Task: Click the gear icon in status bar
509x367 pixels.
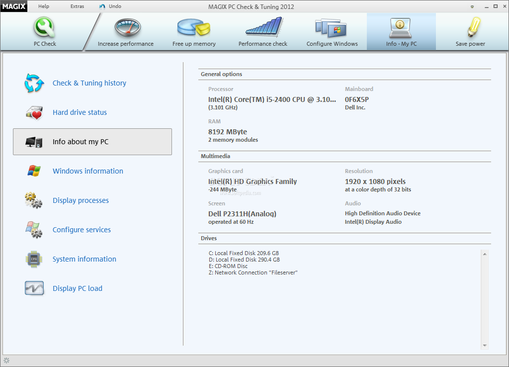Action: 6,361
